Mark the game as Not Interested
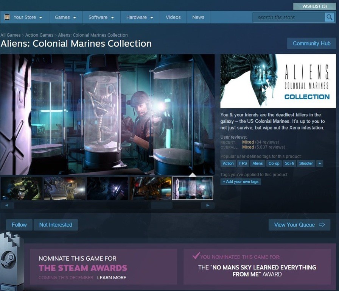Image resolution: width=339 pixels, height=291 pixels. [x=56, y=225]
